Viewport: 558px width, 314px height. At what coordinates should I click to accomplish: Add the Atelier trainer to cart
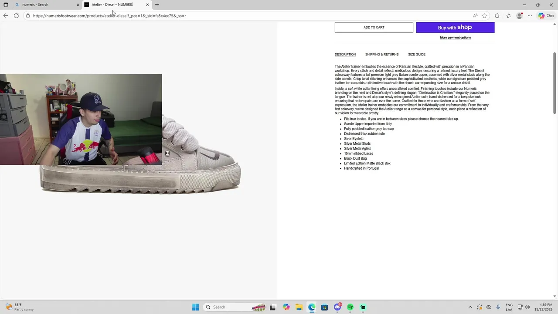[374, 27]
